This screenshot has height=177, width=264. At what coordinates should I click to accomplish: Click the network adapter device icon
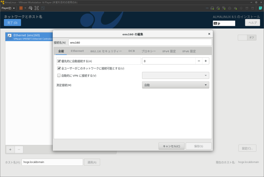coord(224,8)
